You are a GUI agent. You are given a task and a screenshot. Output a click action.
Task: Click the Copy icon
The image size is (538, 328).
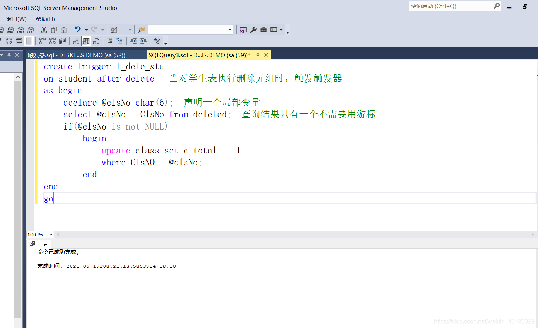tap(54, 30)
